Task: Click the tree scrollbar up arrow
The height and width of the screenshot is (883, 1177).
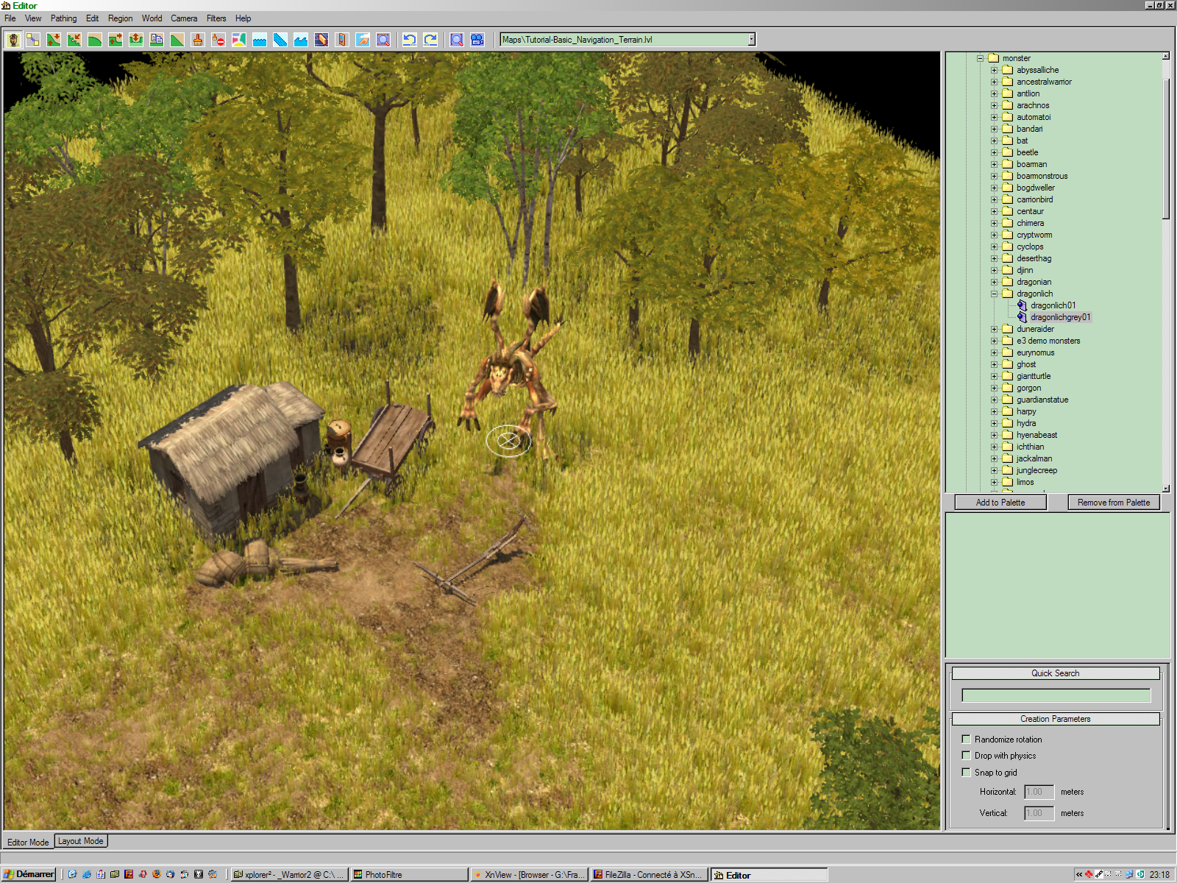Action: point(1165,56)
